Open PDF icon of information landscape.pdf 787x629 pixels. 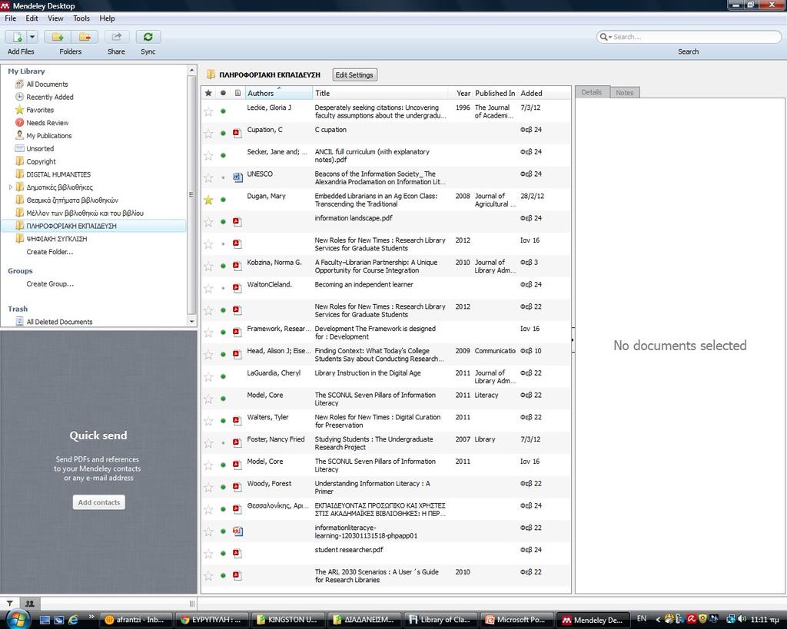(x=237, y=222)
